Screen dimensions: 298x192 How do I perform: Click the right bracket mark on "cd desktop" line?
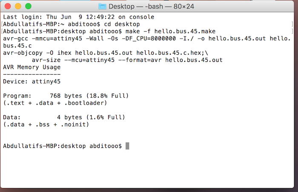[292, 24]
